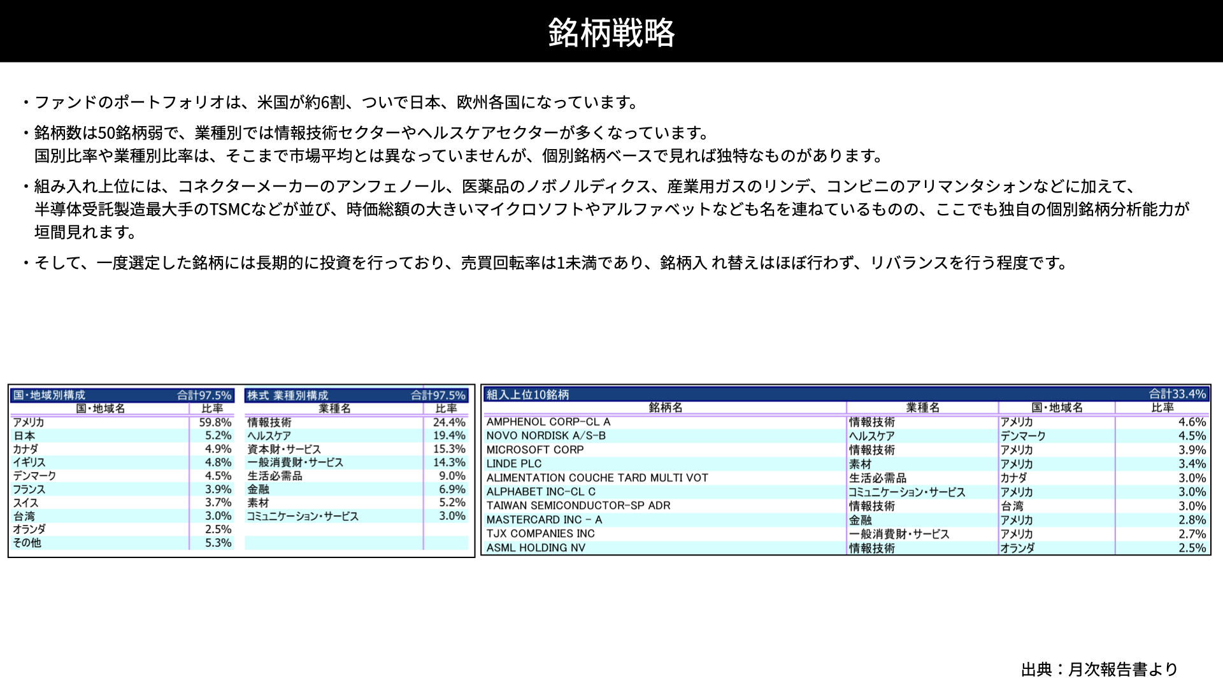
Task: Select the その他 row label
Action: click(27, 543)
